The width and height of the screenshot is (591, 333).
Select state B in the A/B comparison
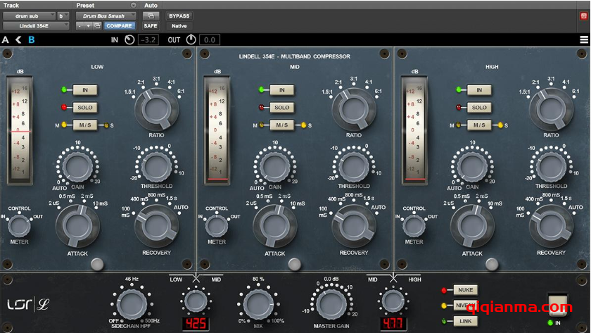(x=31, y=40)
